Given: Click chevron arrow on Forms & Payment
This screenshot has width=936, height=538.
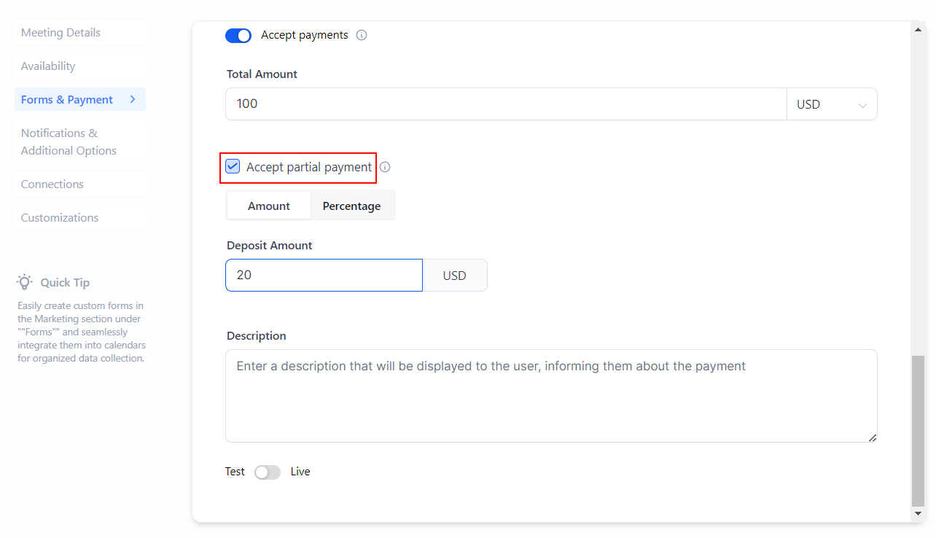Looking at the screenshot, I should (133, 99).
